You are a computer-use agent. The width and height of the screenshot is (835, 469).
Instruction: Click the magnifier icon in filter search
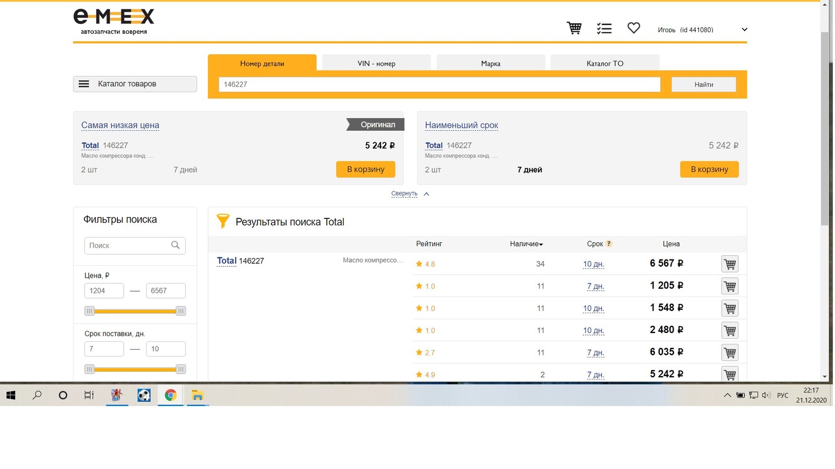[175, 245]
